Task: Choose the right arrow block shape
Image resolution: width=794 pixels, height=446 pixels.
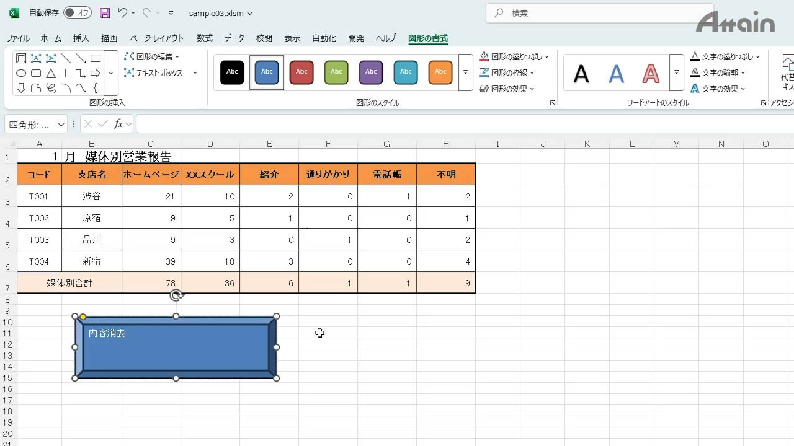Action: click(x=96, y=73)
